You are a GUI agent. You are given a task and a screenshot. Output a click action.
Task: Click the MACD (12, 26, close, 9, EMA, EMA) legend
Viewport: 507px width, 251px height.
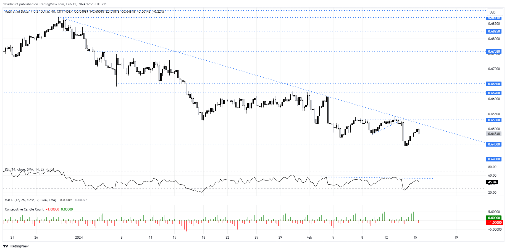tap(30, 200)
